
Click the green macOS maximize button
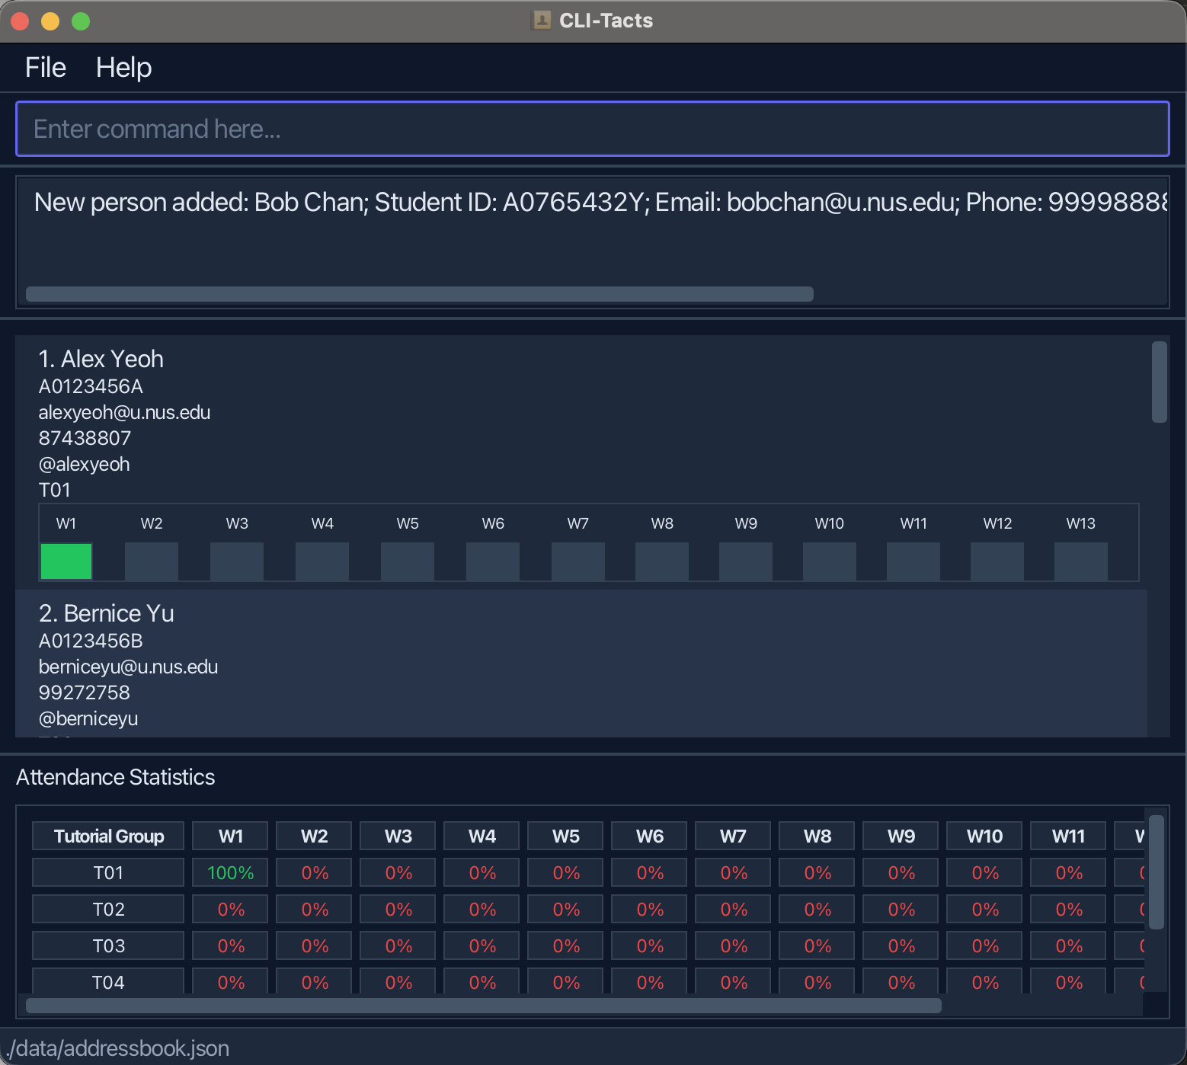point(81,21)
